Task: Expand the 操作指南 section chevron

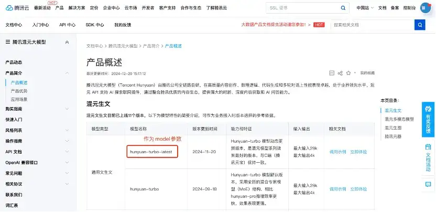Action: (x=67, y=141)
